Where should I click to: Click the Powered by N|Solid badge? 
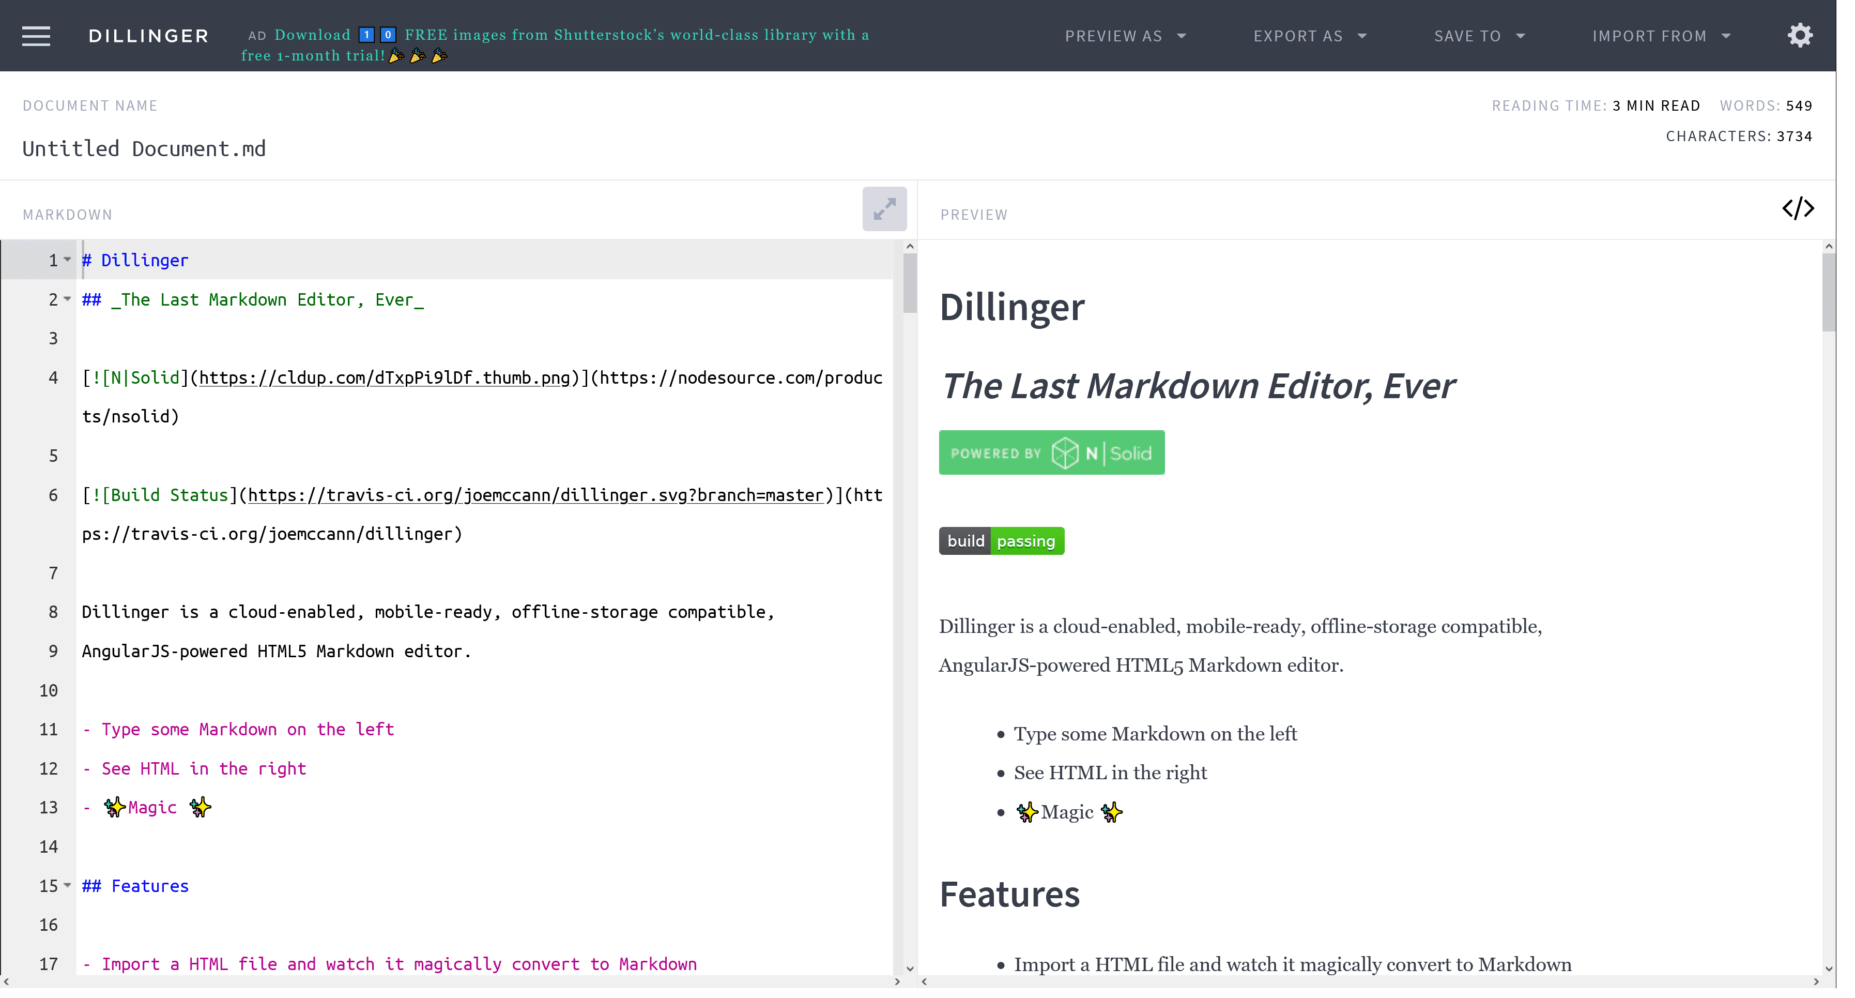coord(1051,452)
